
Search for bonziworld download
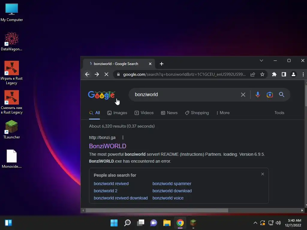[x=172, y=191]
